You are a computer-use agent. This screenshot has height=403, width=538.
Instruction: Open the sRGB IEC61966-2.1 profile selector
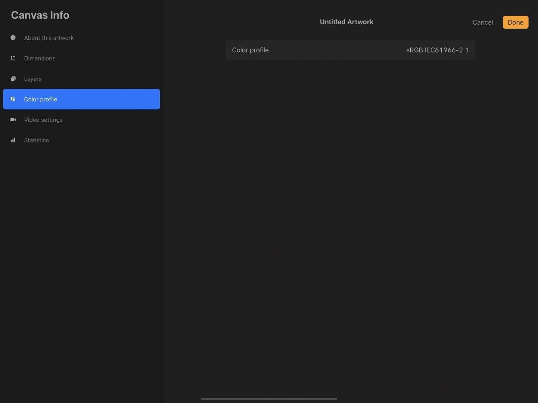437,50
